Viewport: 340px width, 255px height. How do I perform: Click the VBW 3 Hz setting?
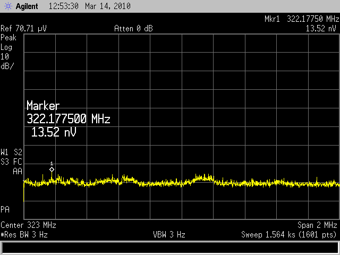(169, 234)
